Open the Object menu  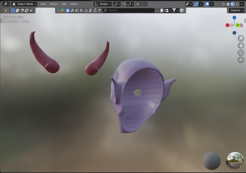(x=74, y=4)
